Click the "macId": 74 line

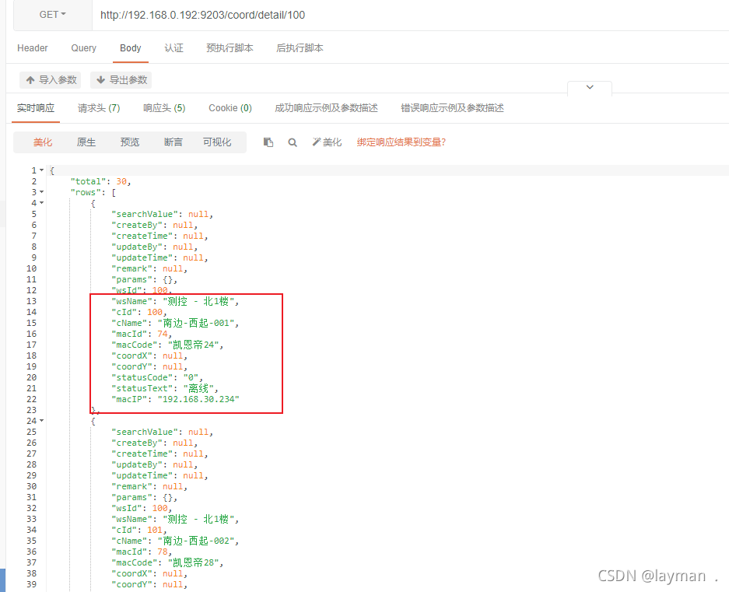tap(142, 334)
